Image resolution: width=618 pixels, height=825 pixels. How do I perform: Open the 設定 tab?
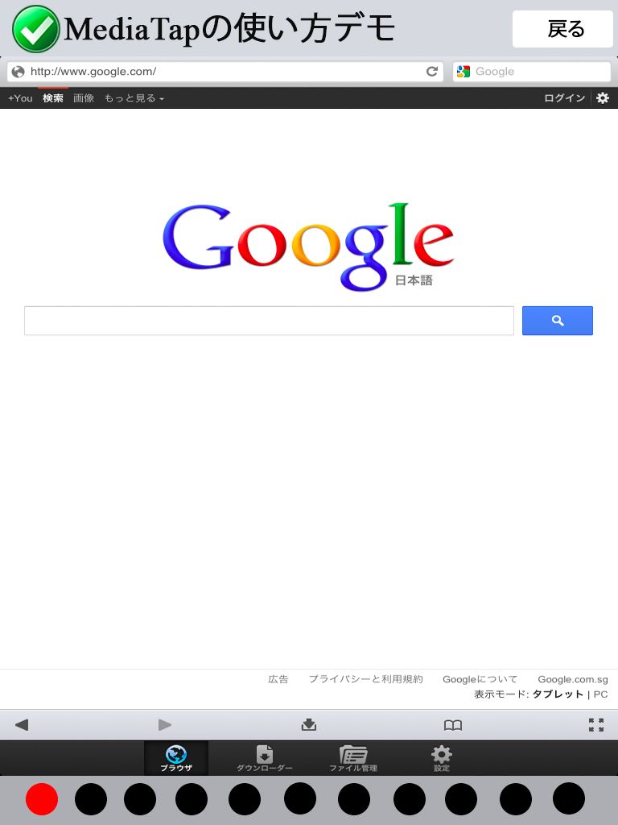tap(442, 758)
